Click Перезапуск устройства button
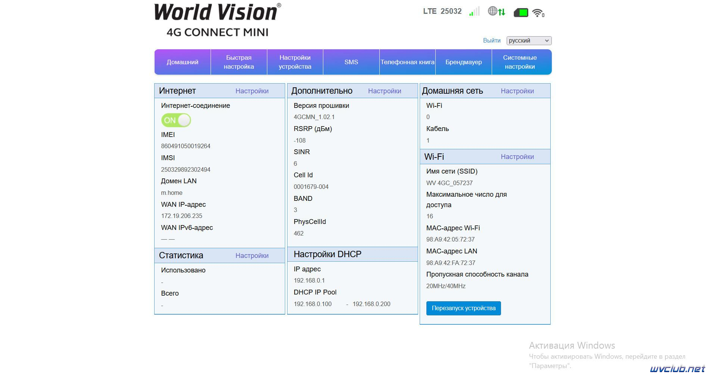The height and width of the screenshot is (374, 706). click(x=464, y=308)
